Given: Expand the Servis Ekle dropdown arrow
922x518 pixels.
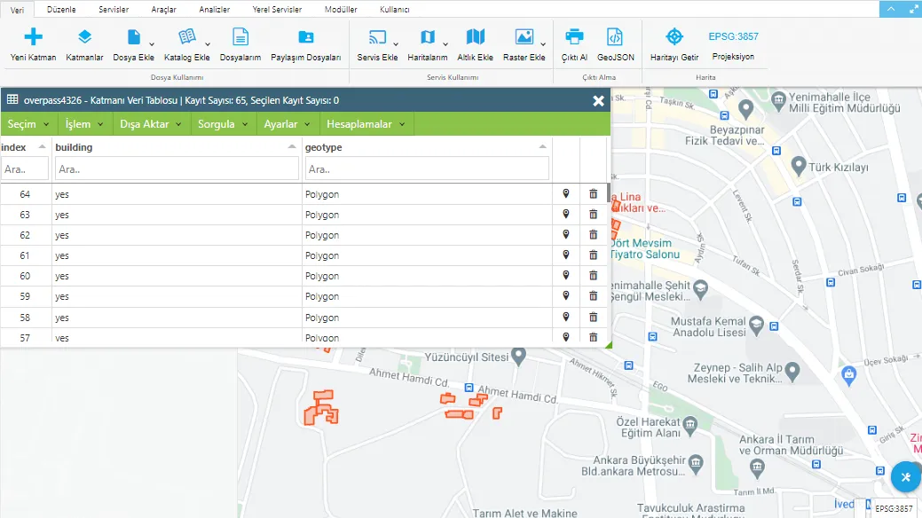Looking at the screenshot, I should (396, 44).
